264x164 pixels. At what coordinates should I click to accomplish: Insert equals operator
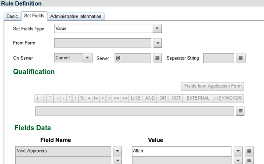(x=89, y=99)
